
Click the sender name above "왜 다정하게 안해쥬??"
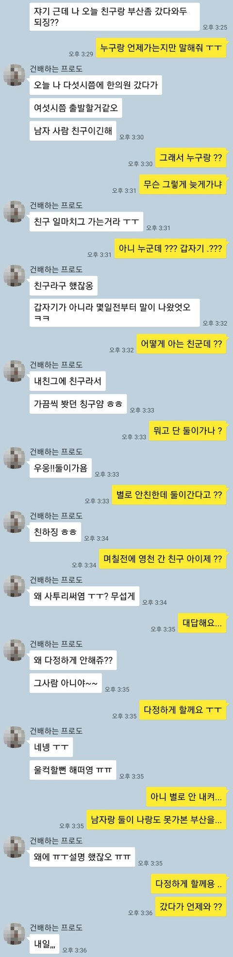click(56, 644)
